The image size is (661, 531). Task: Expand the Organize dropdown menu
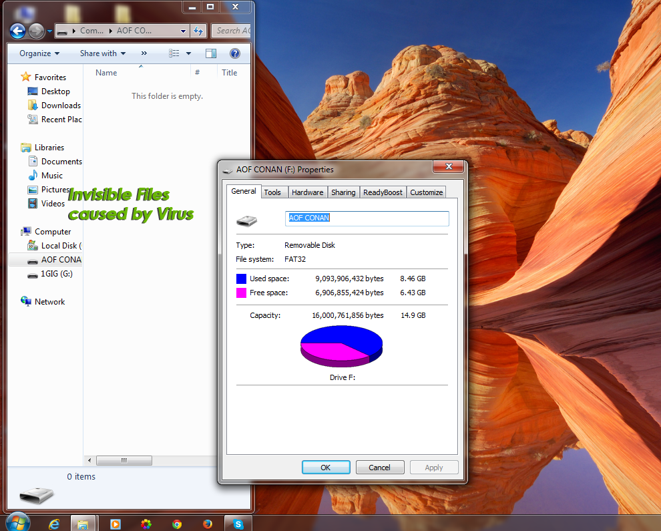click(39, 53)
